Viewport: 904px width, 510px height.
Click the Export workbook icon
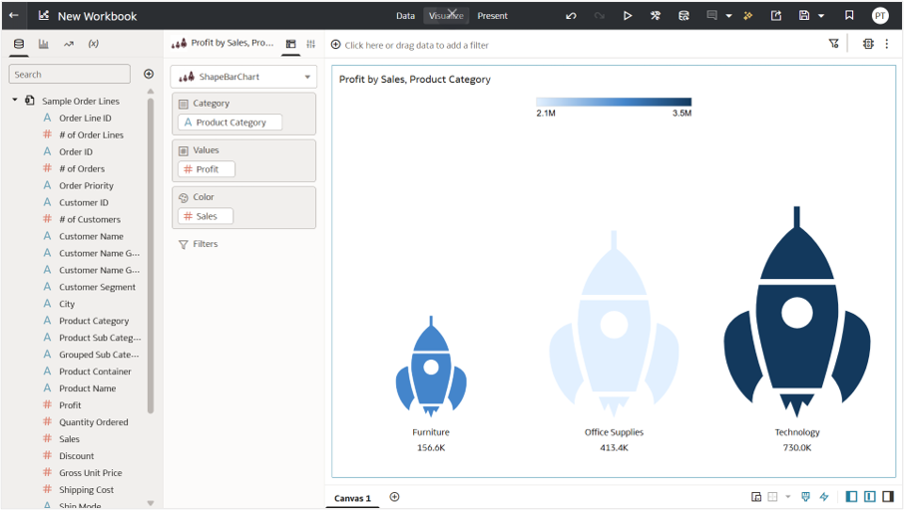[776, 16]
